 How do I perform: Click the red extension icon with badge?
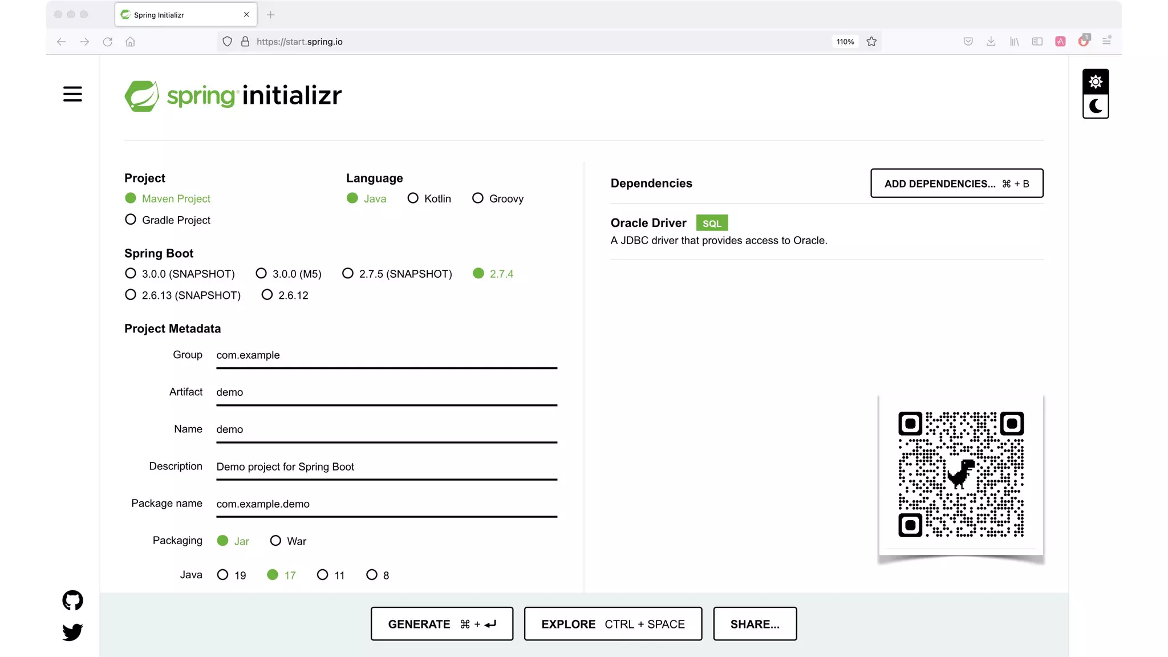pyautogui.click(x=1084, y=40)
